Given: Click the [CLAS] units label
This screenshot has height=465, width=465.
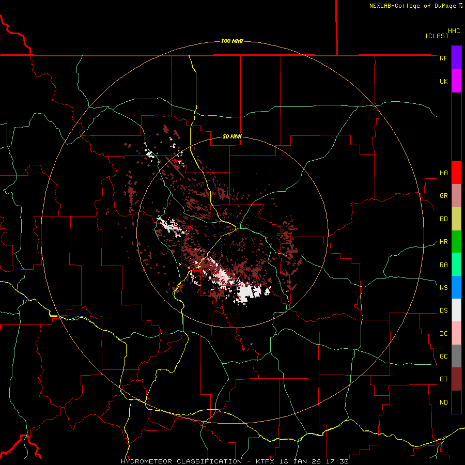Looking at the screenshot, I should tap(437, 36).
